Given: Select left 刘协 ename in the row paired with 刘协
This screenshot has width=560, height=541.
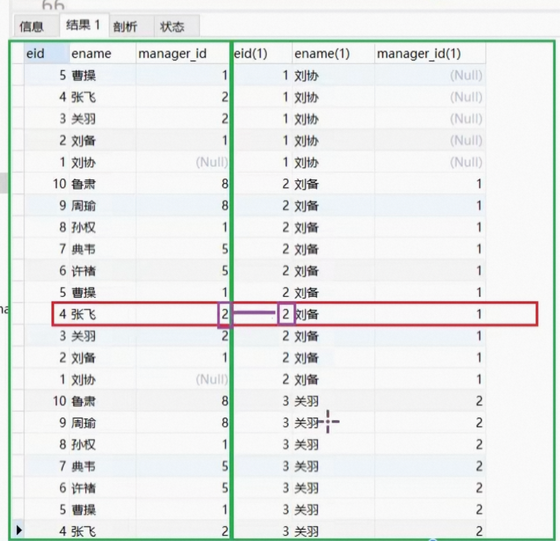Looking at the screenshot, I should coord(83,162).
